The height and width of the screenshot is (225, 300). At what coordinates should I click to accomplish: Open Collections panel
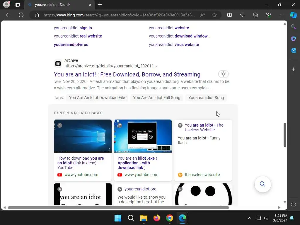click(255, 15)
